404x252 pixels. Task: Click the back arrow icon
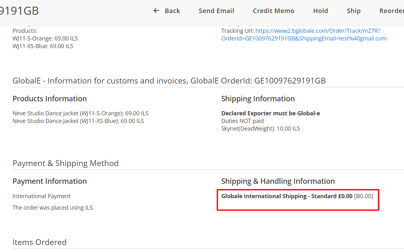156,11
